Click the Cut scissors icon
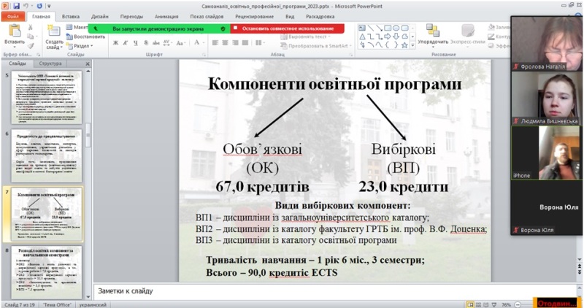Screen dimensions: 584x308 [31, 28]
